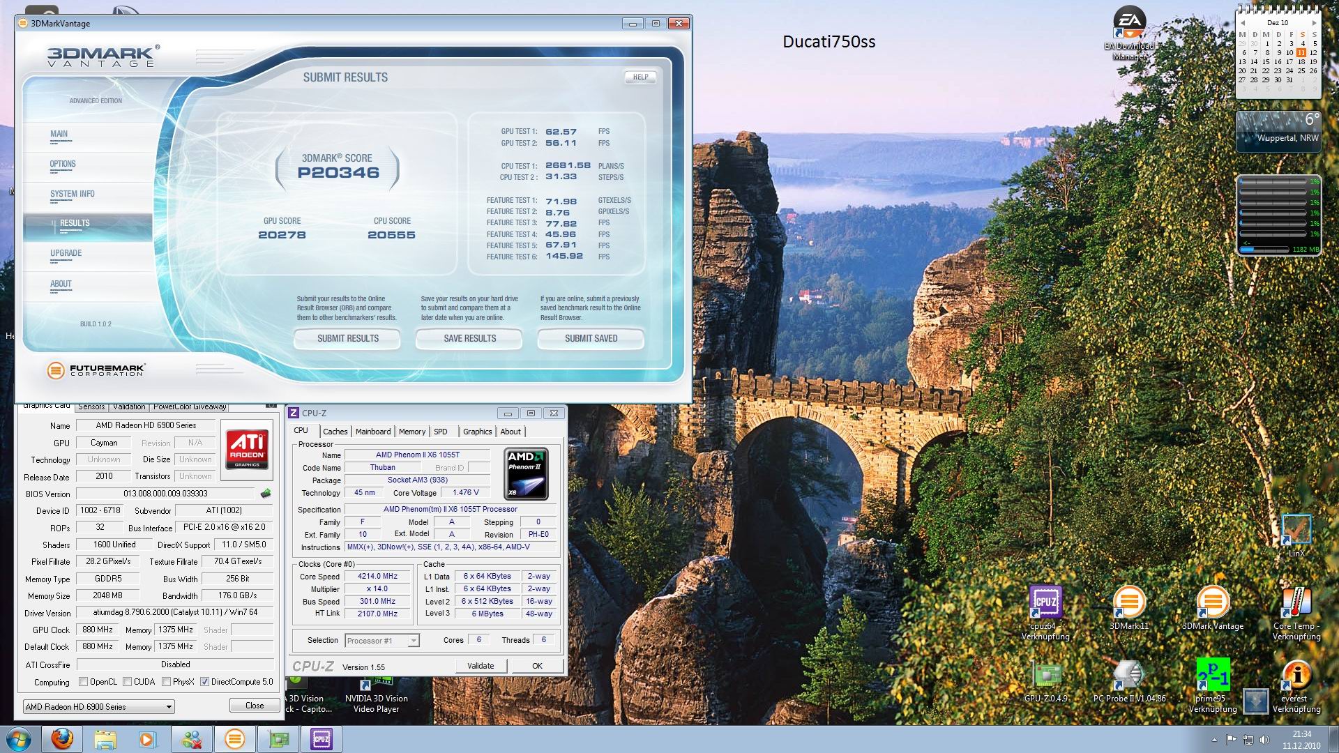The width and height of the screenshot is (1339, 753).
Task: Click the BIOS save chip icon in GPU-Z
Action: tap(266, 494)
